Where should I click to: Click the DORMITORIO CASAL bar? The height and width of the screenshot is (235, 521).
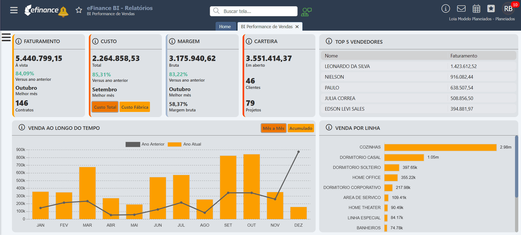pyautogui.click(x=404, y=157)
